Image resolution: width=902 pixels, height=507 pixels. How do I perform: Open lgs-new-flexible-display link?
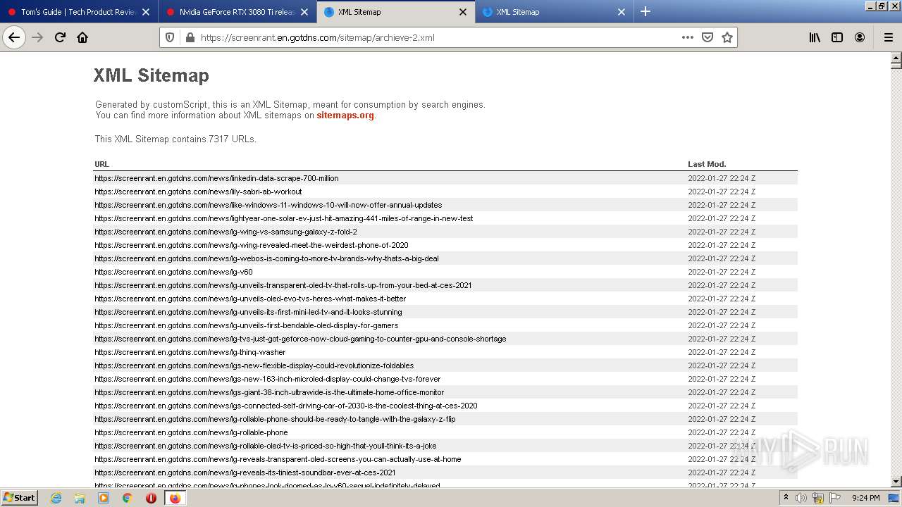pyautogui.click(x=254, y=365)
